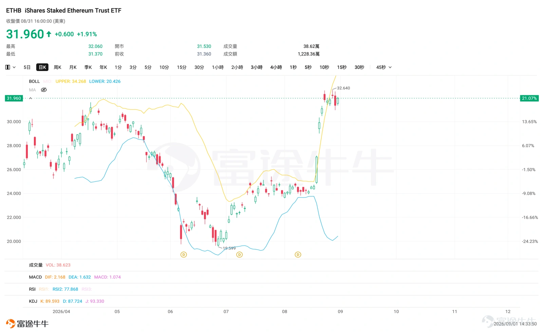Click the 成交量 volume panel label
Viewport: 543px width, 334px height.
click(x=36, y=265)
